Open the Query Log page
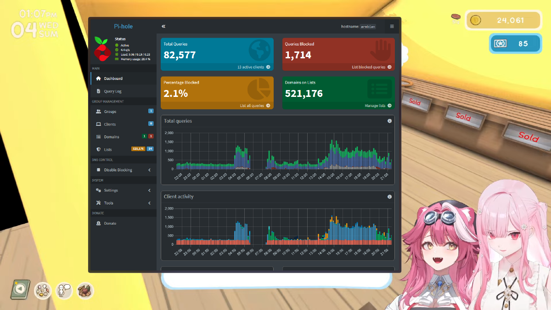The height and width of the screenshot is (310, 551). tap(112, 91)
